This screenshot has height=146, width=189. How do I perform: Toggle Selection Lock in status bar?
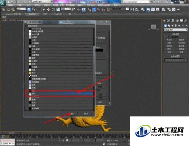point(63,140)
